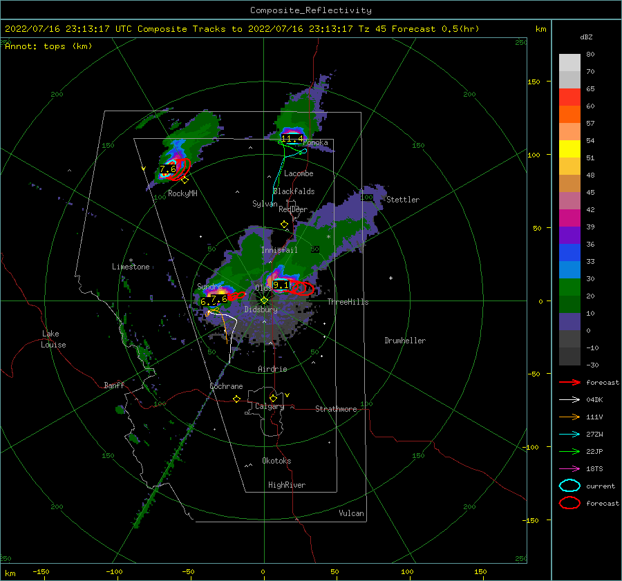Click the Vulcan label
Image resolution: width=622 pixels, height=581 pixels.
pyautogui.click(x=351, y=513)
